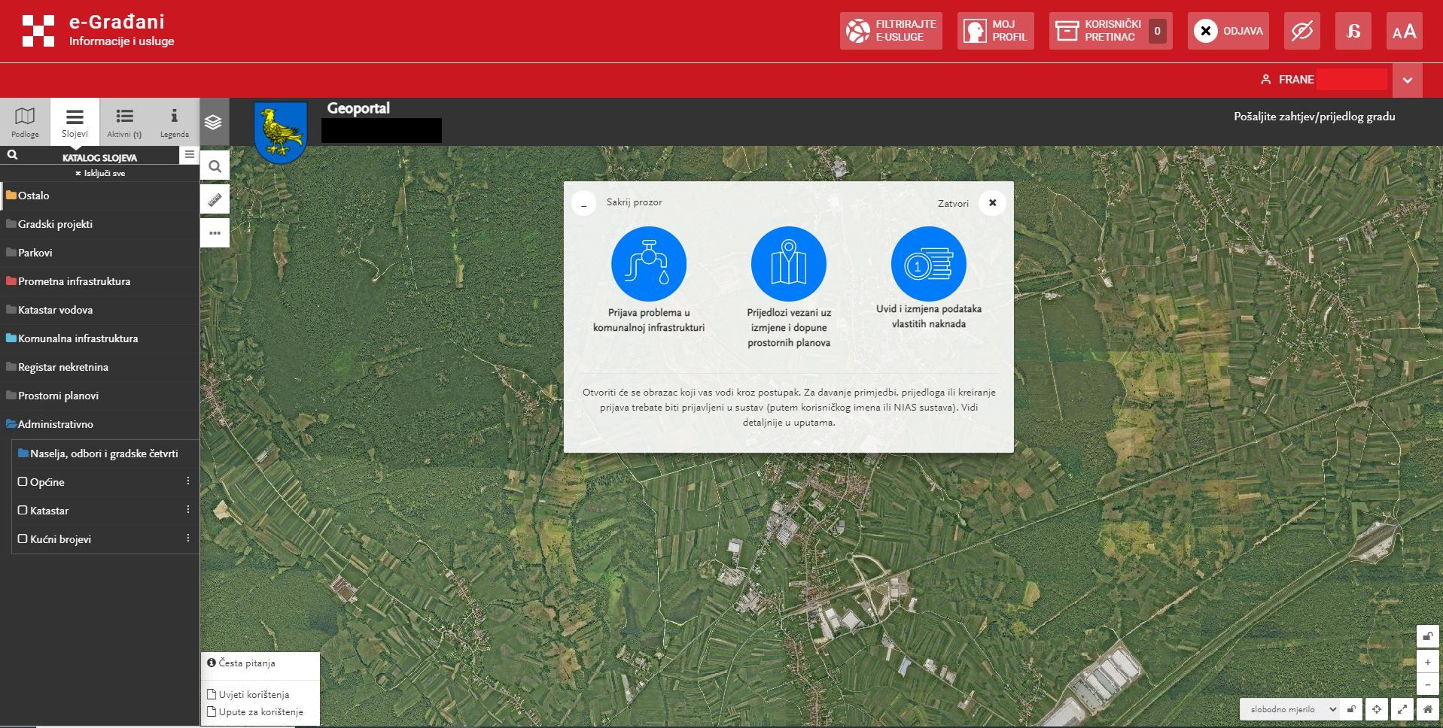The image size is (1443, 728).
Task: Open the water tap problem report icon
Action: point(648,264)
